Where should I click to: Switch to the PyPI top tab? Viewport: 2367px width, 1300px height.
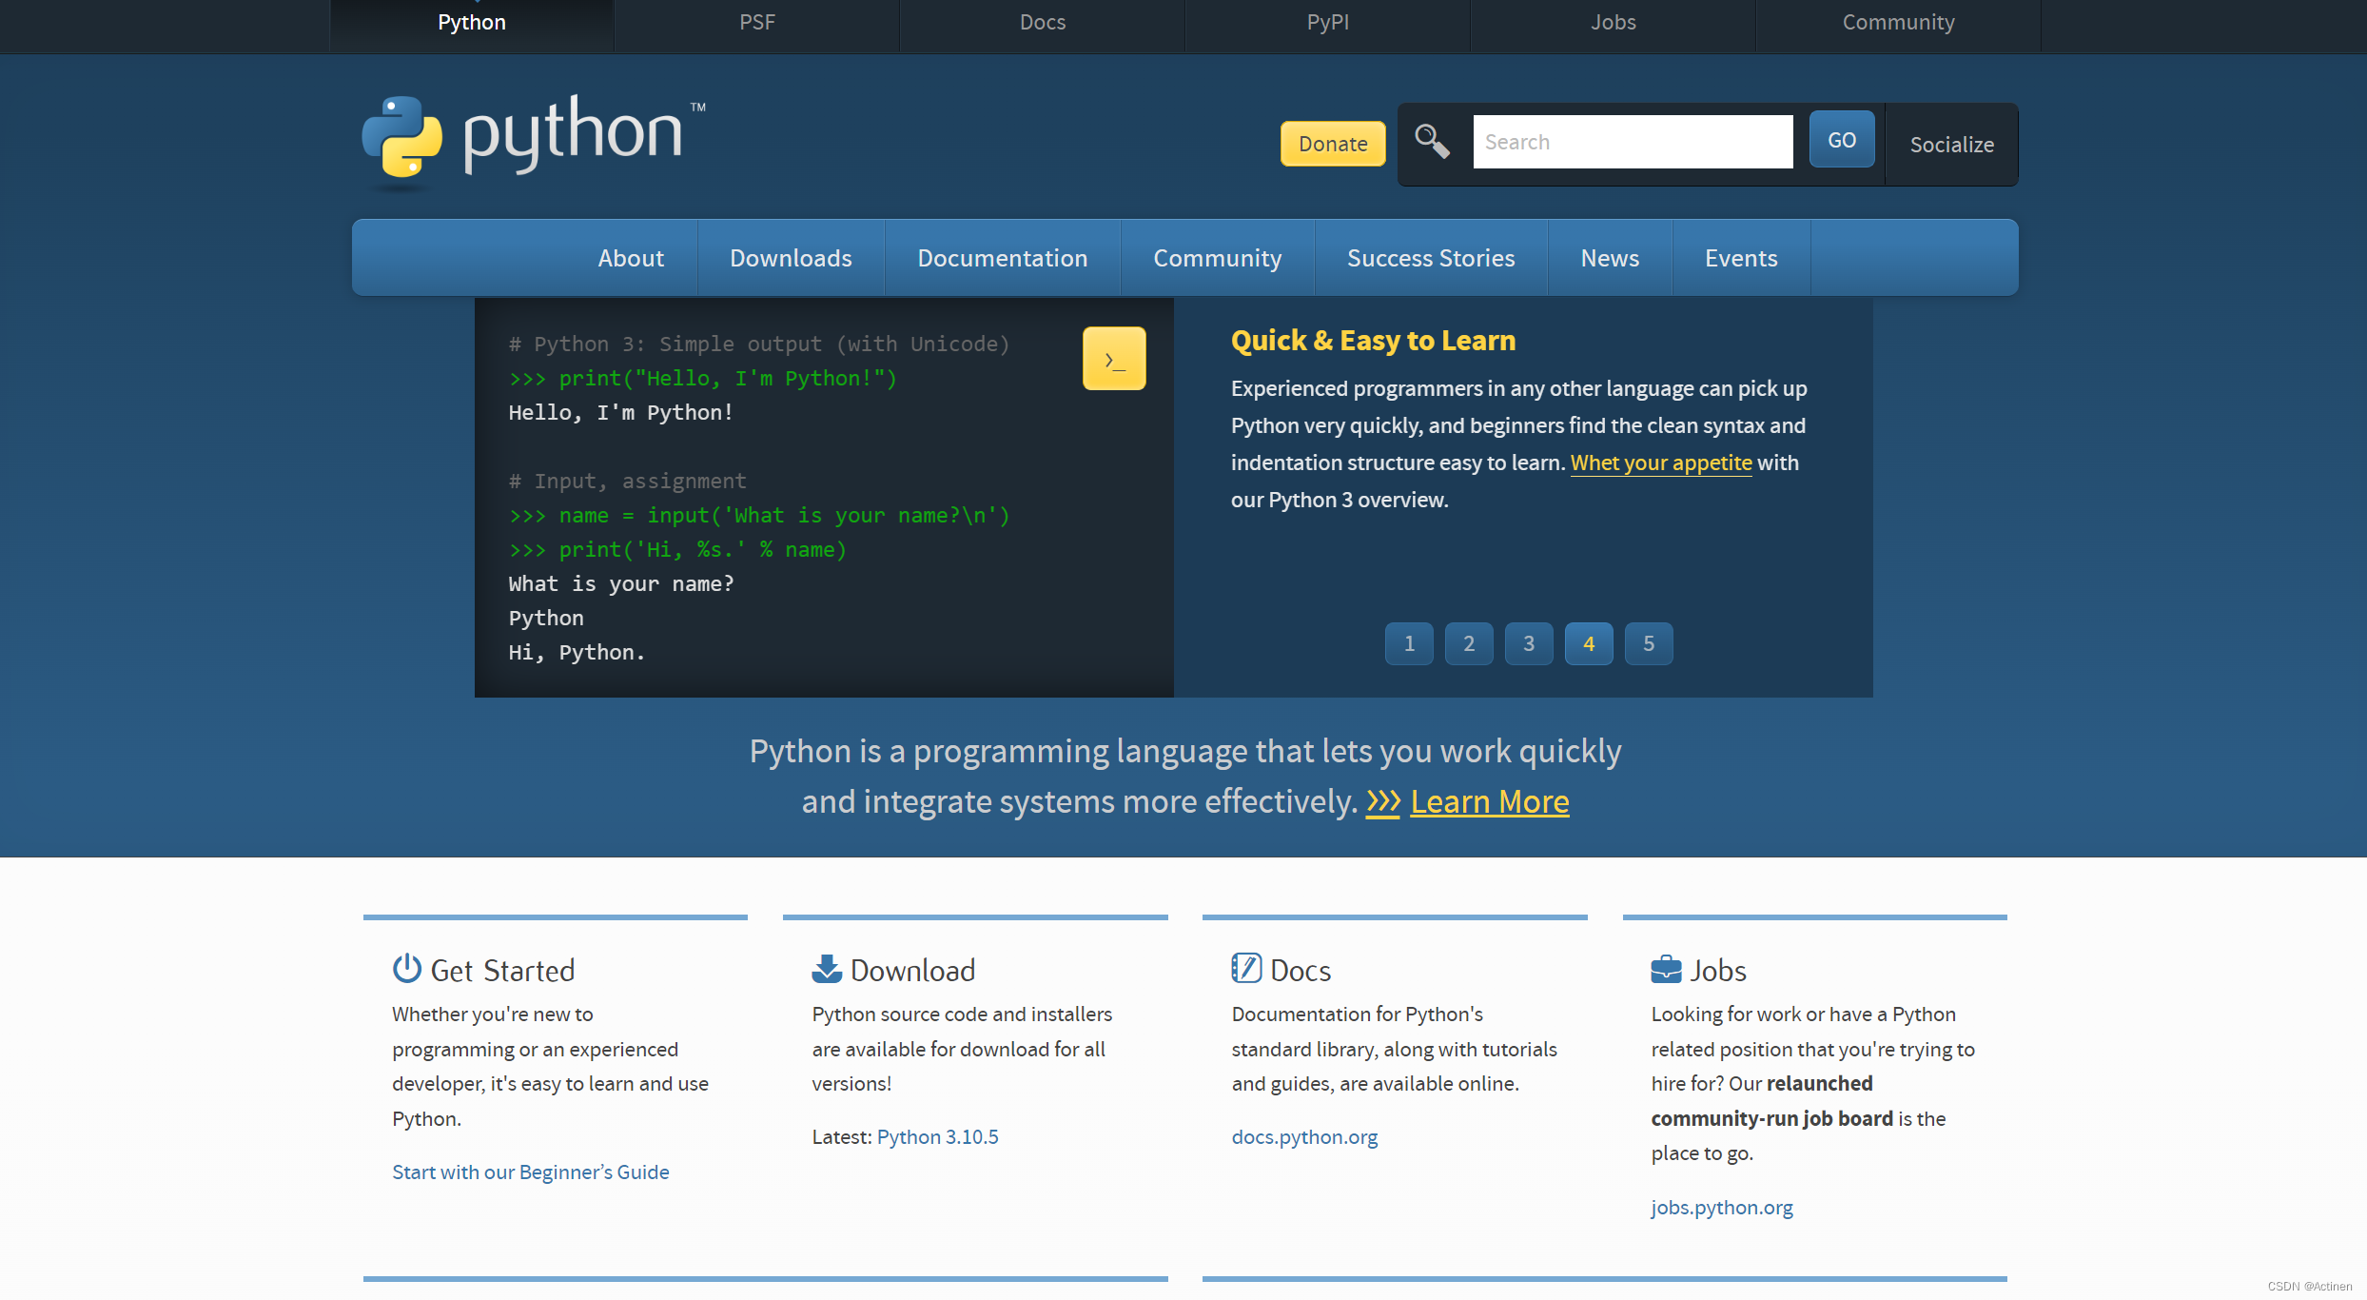click(1327, 23)
